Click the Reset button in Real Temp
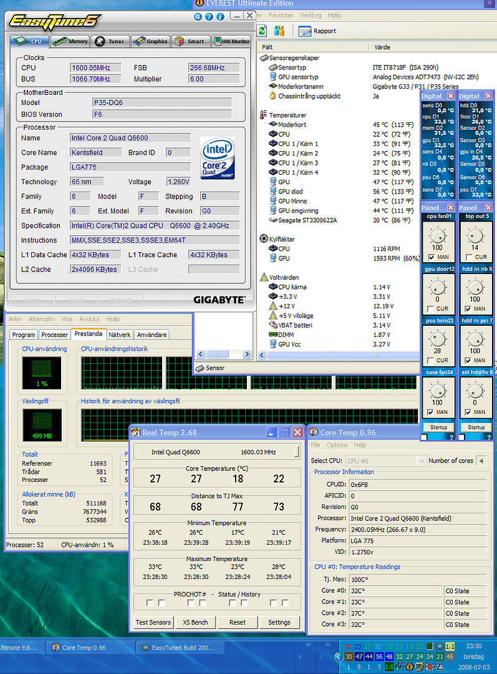Screen dimensions: 497x674 tap(237, 622)
